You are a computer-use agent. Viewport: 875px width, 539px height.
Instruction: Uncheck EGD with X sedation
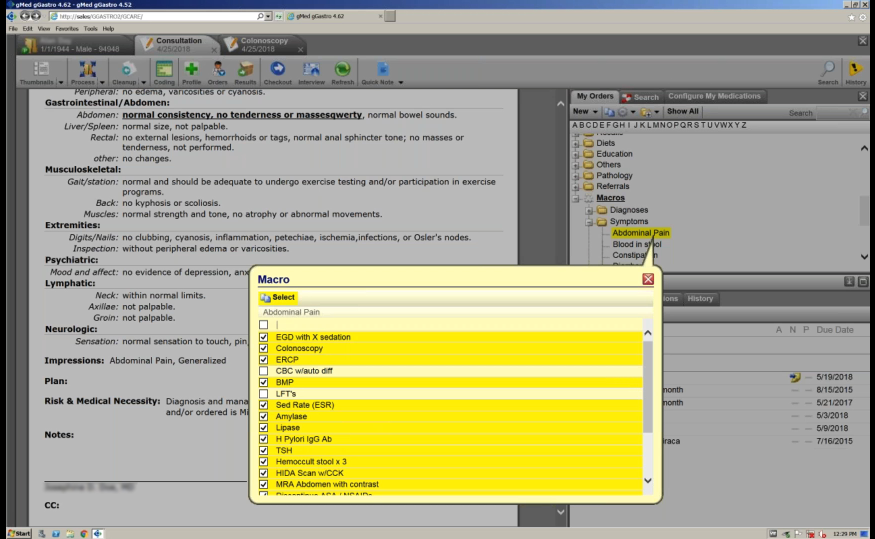pyautogui.click(x=263, y=337)
